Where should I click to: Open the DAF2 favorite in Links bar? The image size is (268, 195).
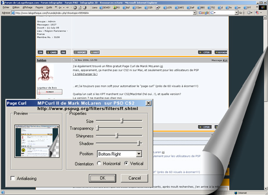[179, 8]
